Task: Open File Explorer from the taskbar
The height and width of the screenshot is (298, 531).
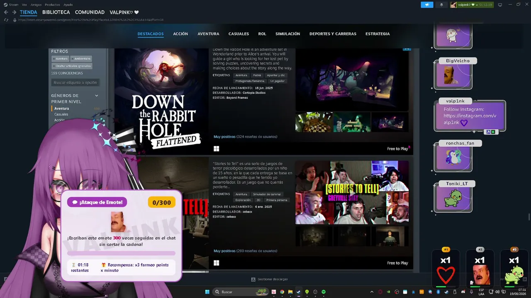Action: coord(290,292)
